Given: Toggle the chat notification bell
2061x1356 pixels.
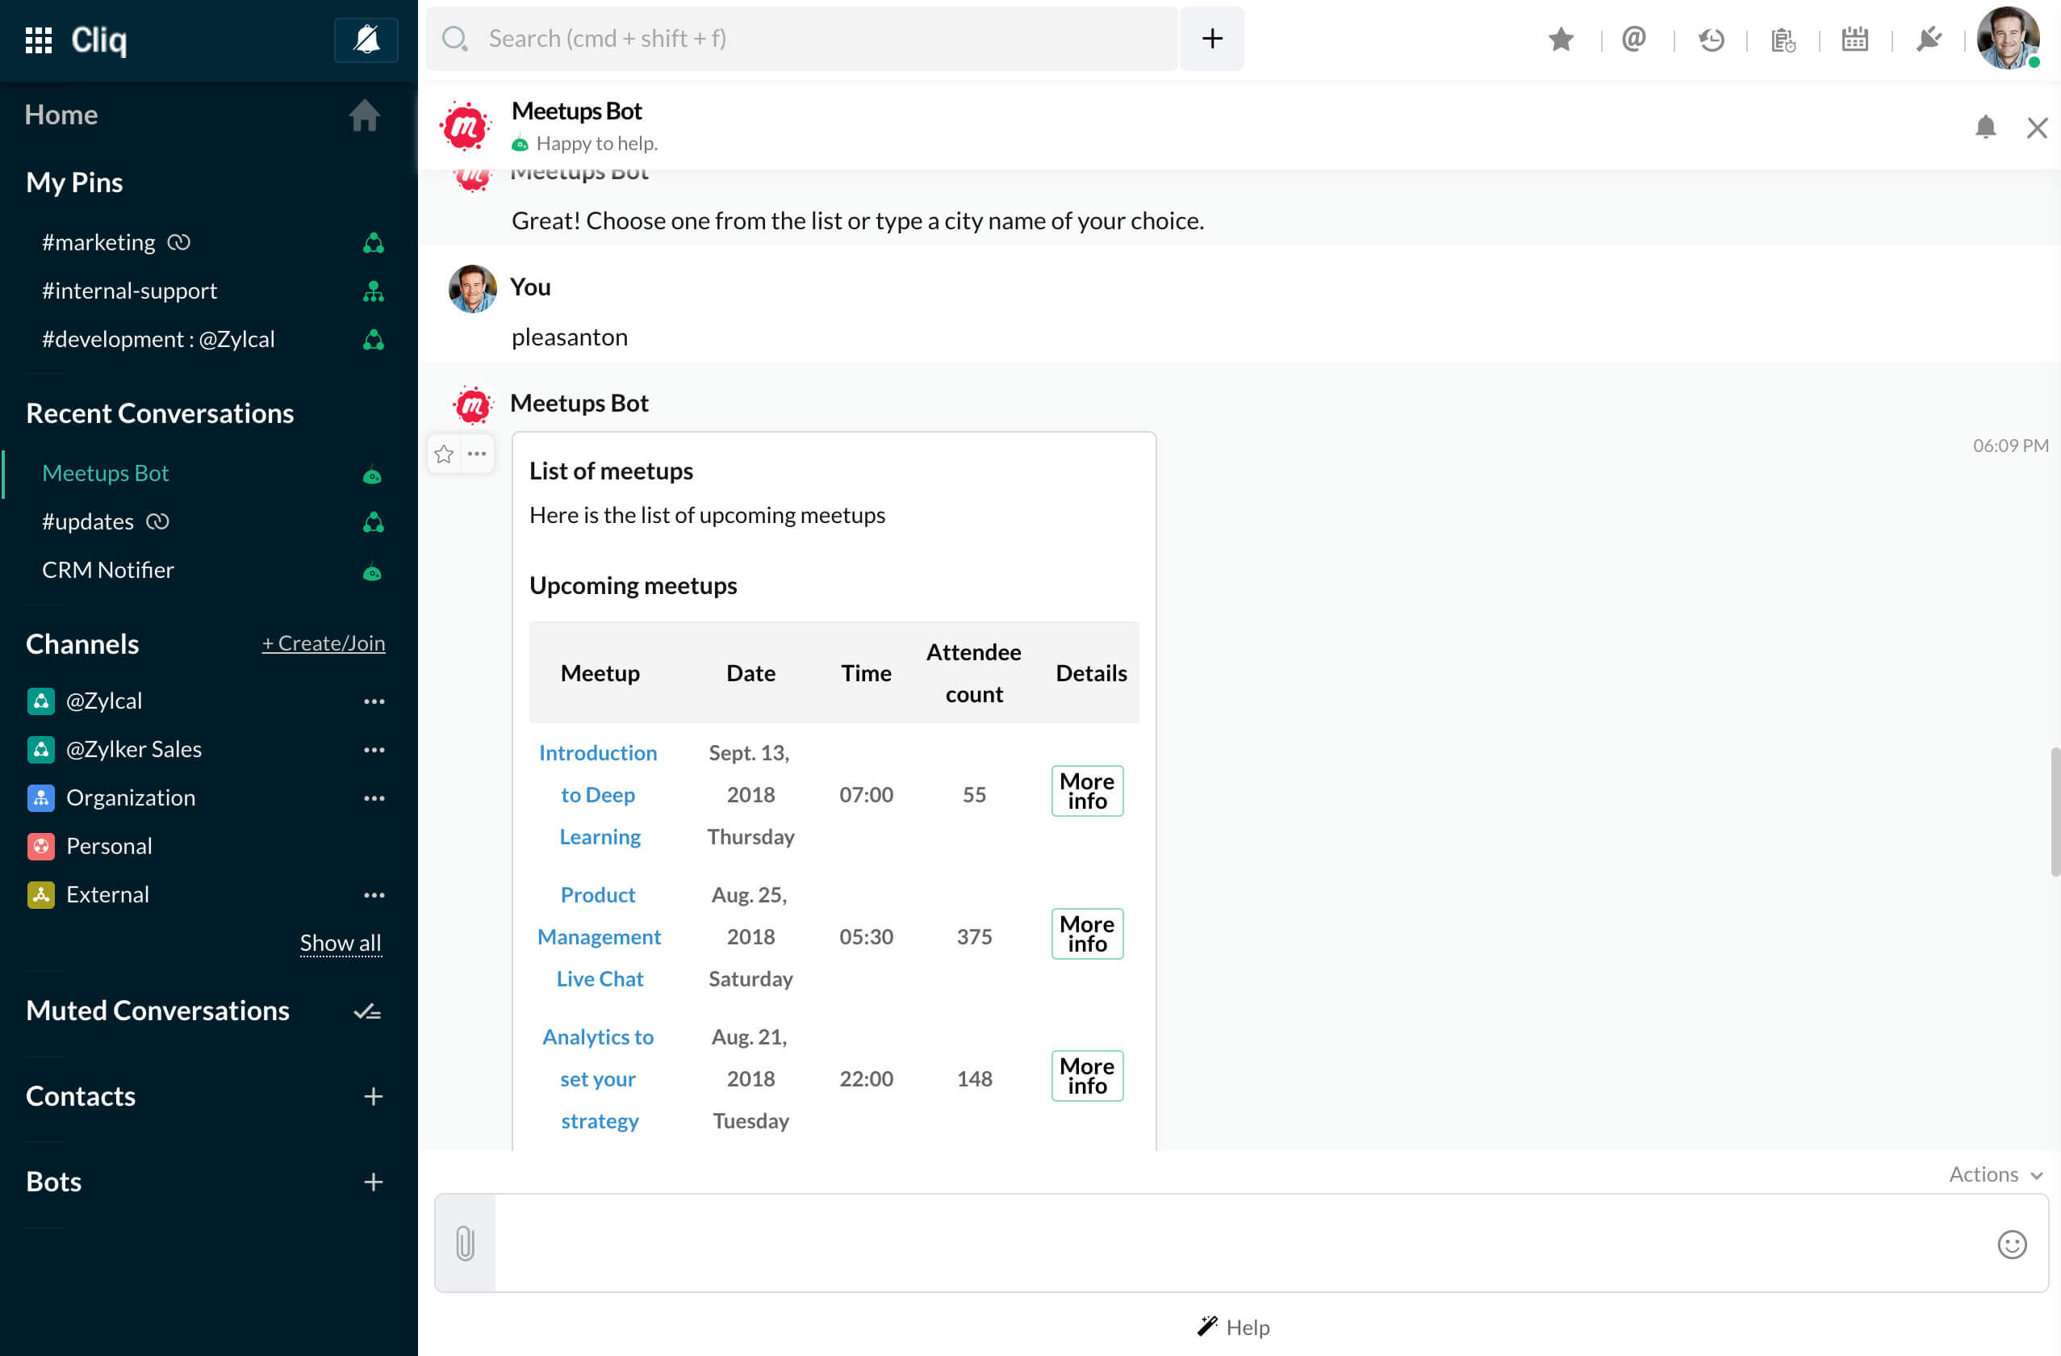Looking at the screenshot, I should [x=1986, y=128].
